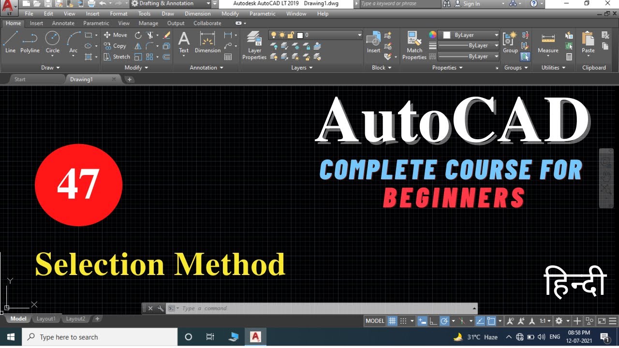
Task: Select the Circle tool
Action: click(52, 42)
